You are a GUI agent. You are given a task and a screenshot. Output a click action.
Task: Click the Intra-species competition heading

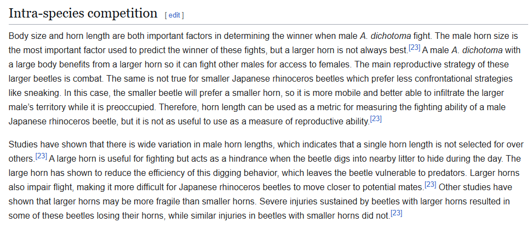point(83,13)
